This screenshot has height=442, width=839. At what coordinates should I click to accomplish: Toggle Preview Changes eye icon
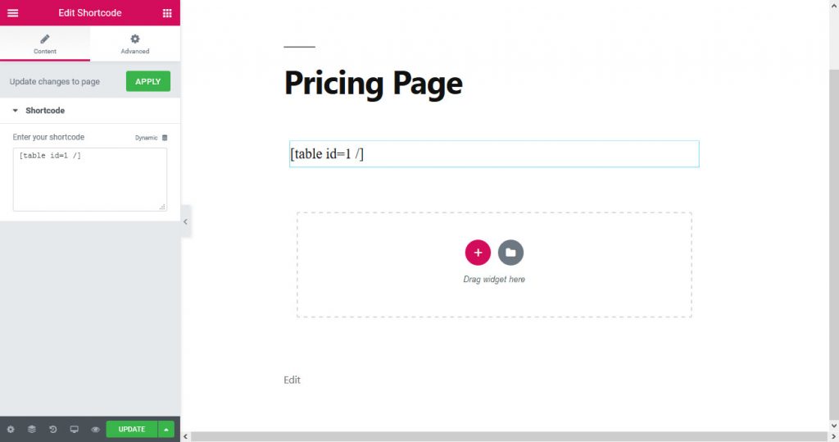96,429
